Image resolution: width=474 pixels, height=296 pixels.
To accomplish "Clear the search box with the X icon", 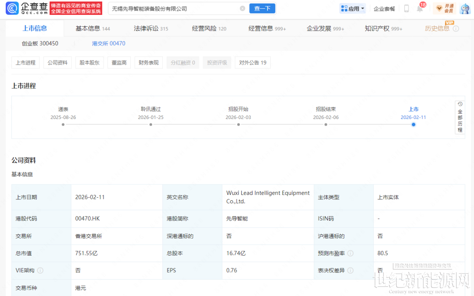I will [x=242, y=8].
